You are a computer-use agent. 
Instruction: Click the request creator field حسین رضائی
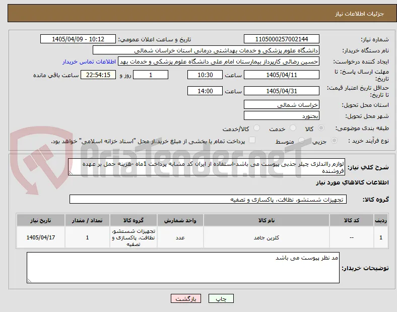(x=219, y=61)
